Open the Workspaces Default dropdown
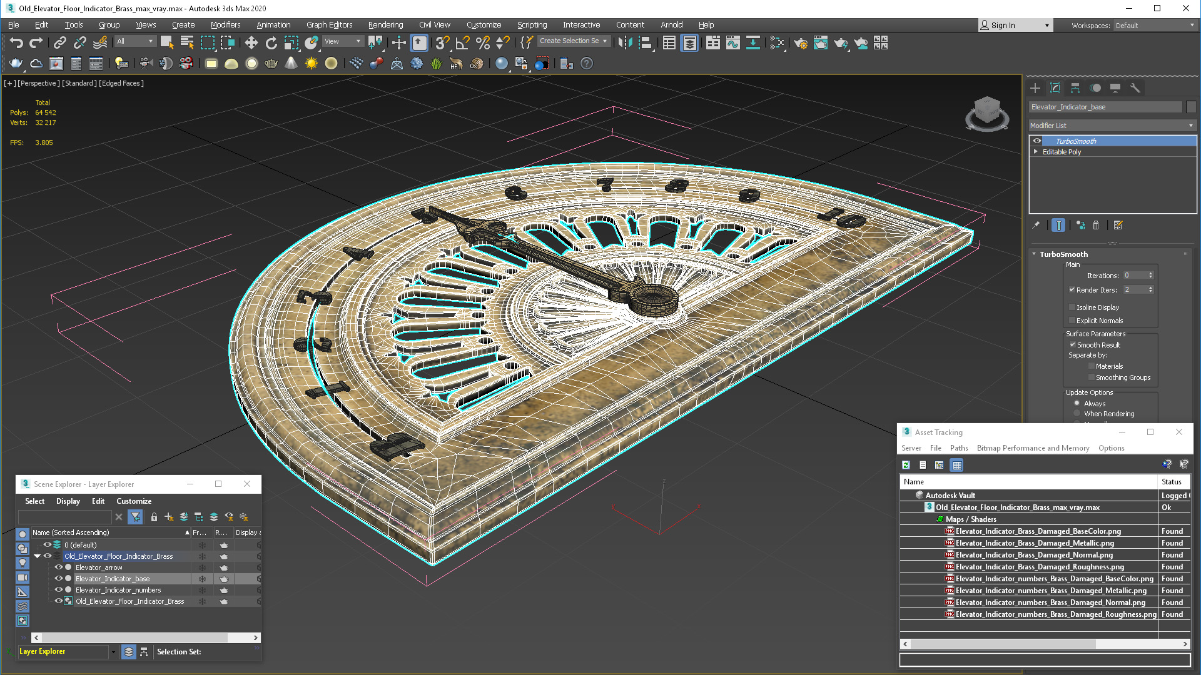This screenshot has width=1201, height=675. coord(1154,26)
